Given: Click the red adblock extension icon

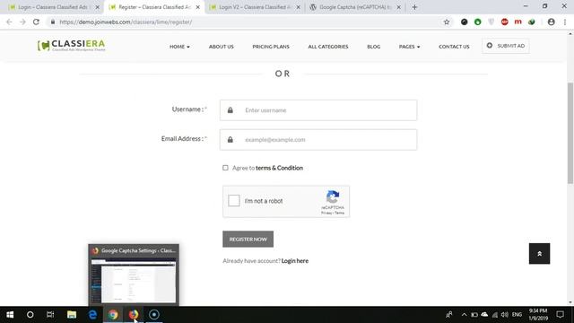Looking at the screenshot, I should [x=504, y=22].
